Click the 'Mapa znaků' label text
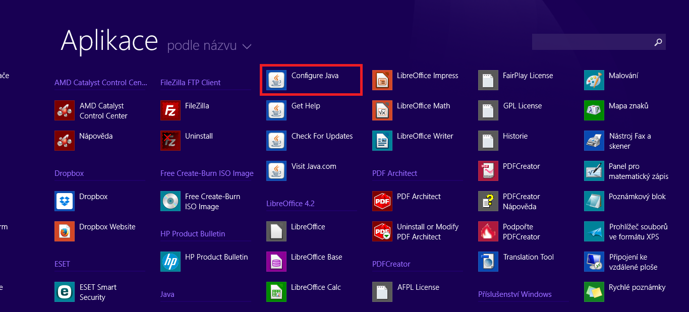Screen dimensions: 689x312 [x=628, y=106]
